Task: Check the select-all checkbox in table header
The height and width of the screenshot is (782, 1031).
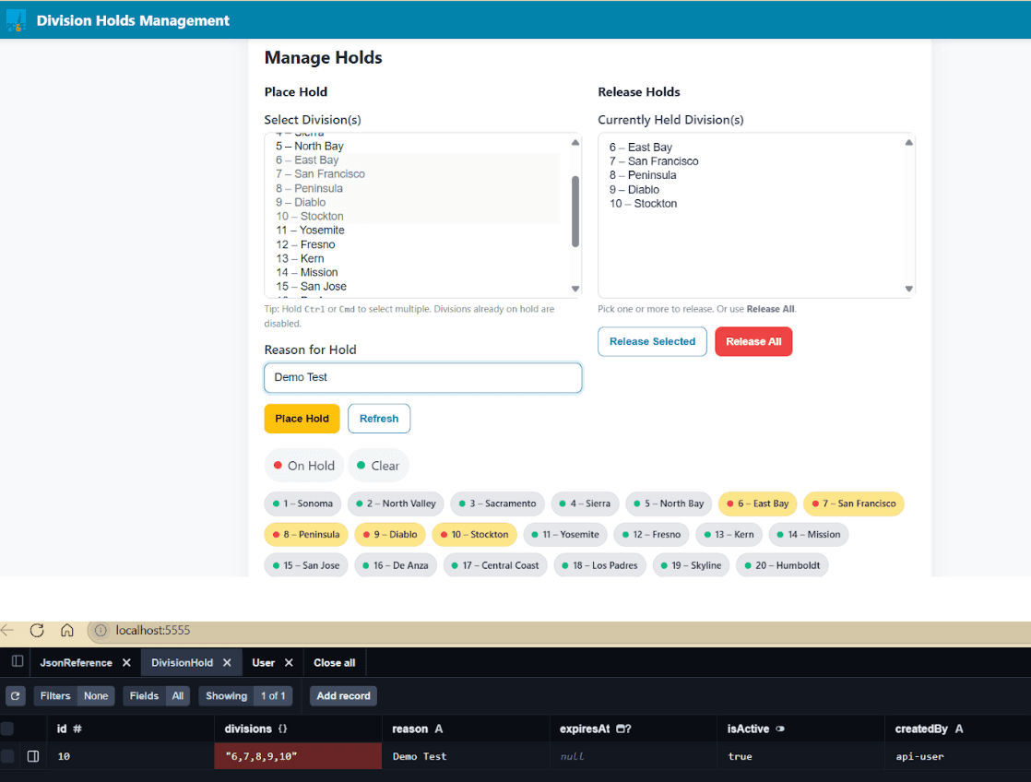Action: (8, 729)
